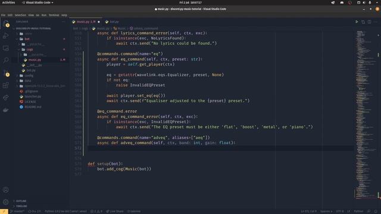Open errors and warnings in status bar
This screenshot has width=381, height=214.
[96, 212]
